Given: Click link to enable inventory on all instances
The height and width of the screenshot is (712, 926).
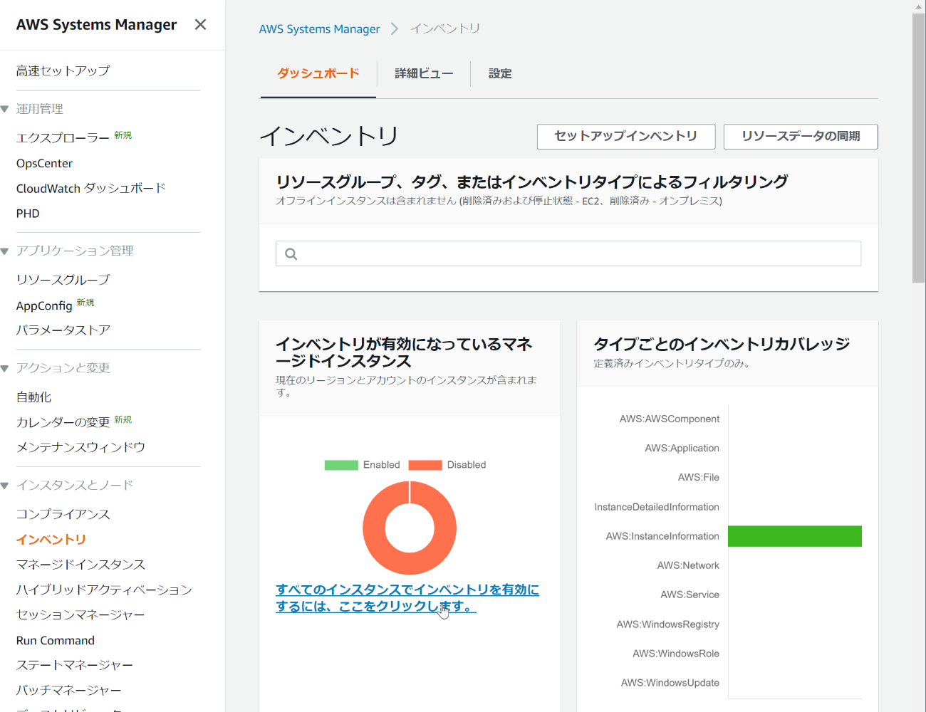Looking at the screenshot, I should 407,598.
